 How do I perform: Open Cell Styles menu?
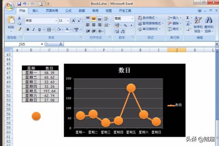[149, 29]
